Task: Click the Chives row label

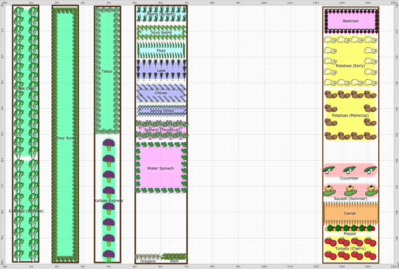Action: pyautogui.click(x=161, y=93)
